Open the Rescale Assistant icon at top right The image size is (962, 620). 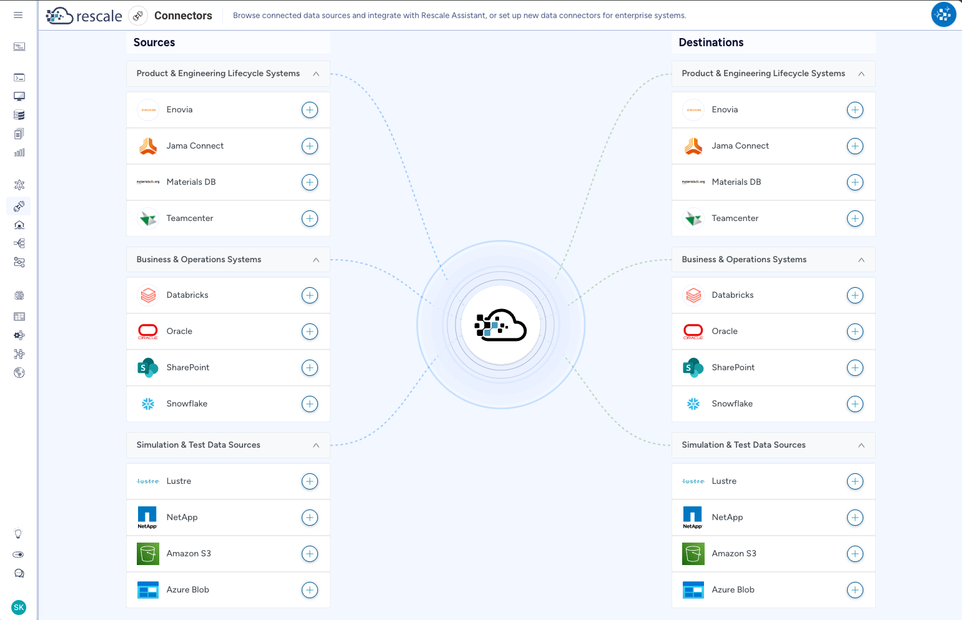point(943,14)
